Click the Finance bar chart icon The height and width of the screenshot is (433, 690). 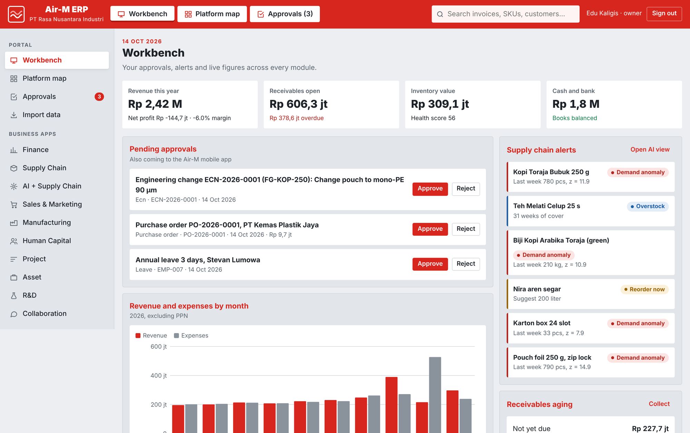coord(14,150)
